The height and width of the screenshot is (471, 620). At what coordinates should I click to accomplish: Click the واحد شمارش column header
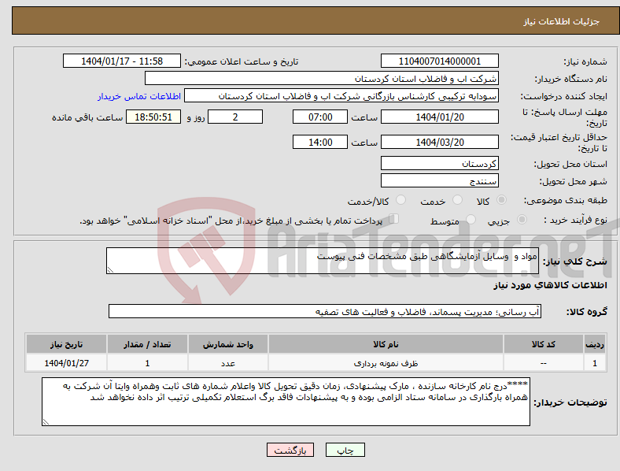[x=228, y=344]
